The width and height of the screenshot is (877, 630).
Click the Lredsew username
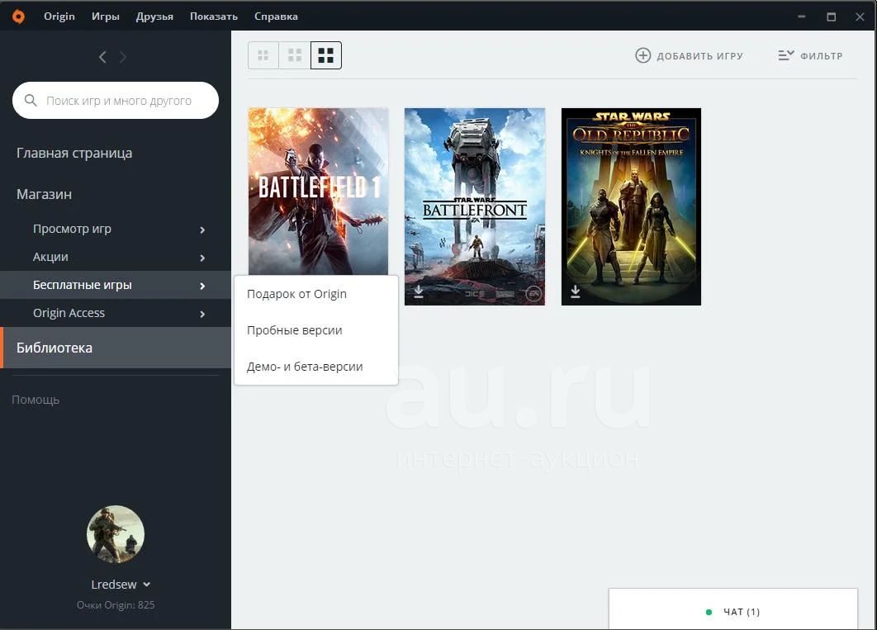113,585
